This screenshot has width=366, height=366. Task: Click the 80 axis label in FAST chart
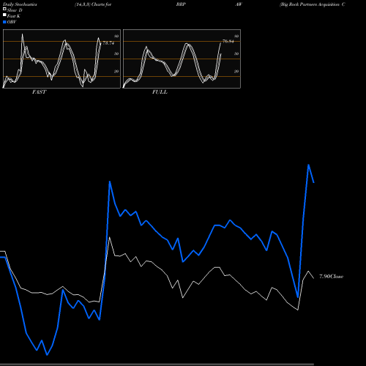tap(116, 37)
